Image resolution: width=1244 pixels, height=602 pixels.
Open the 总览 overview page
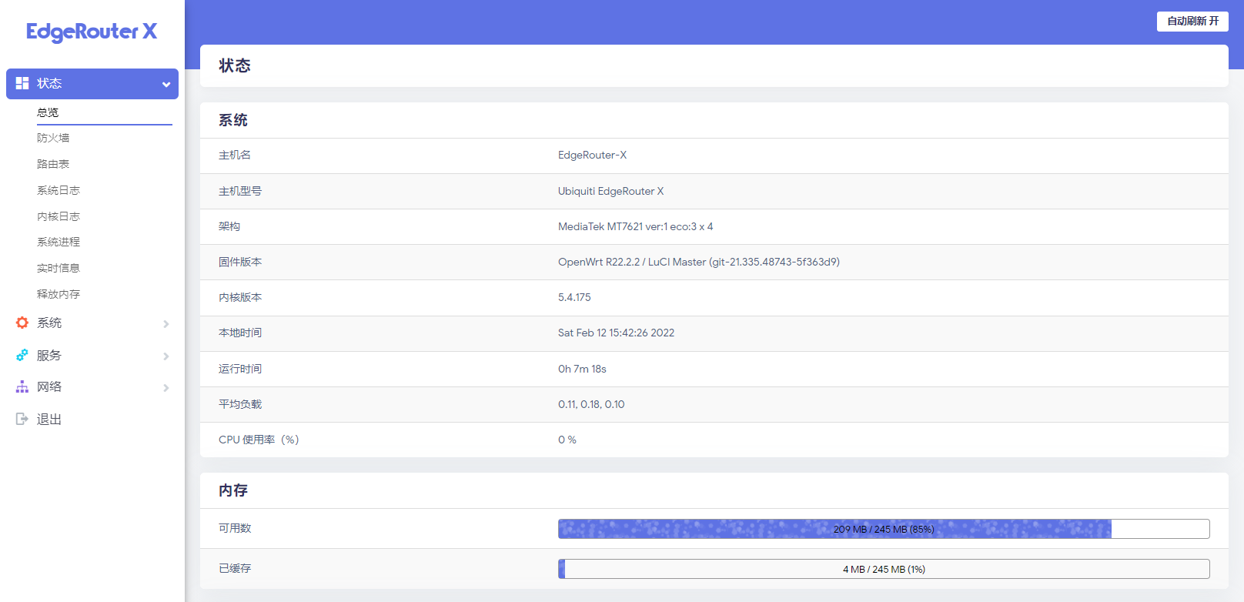click(x=48, y=112)
